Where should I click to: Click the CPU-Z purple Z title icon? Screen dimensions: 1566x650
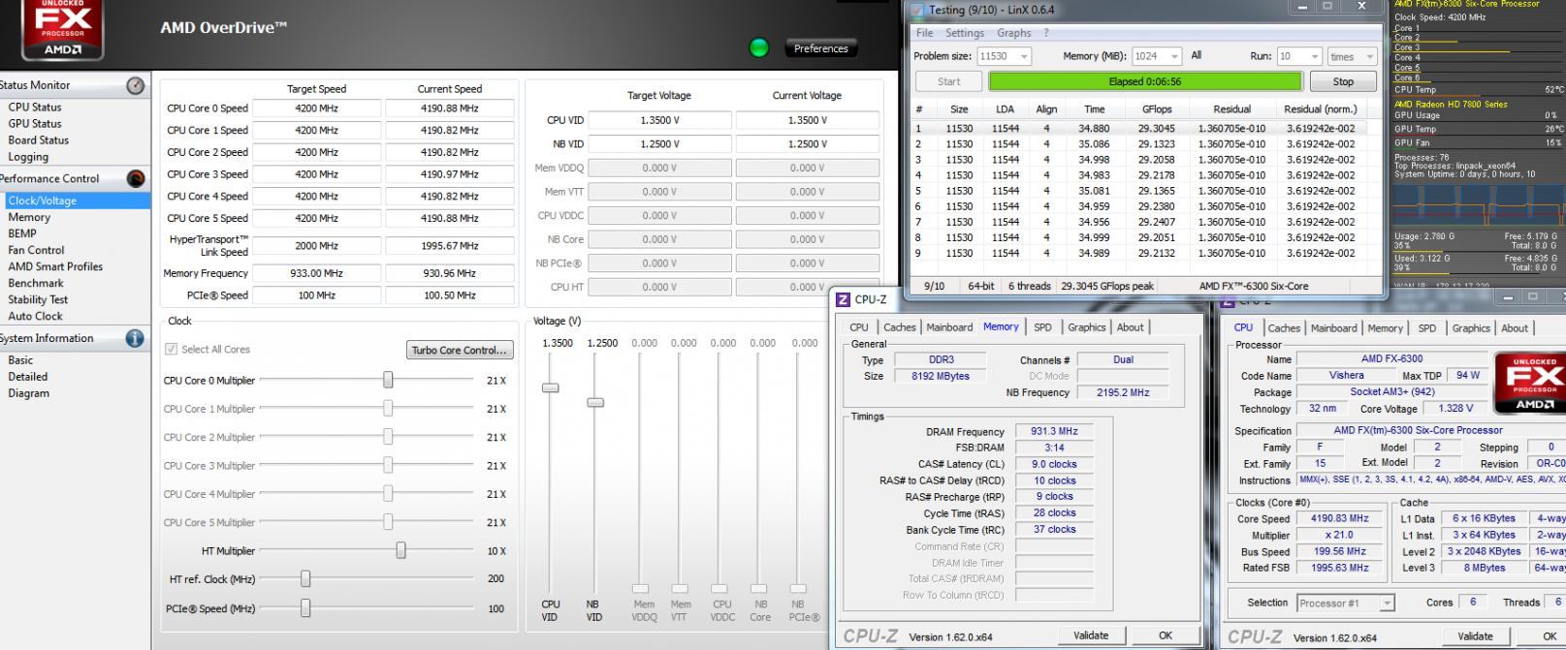(843, 299)
